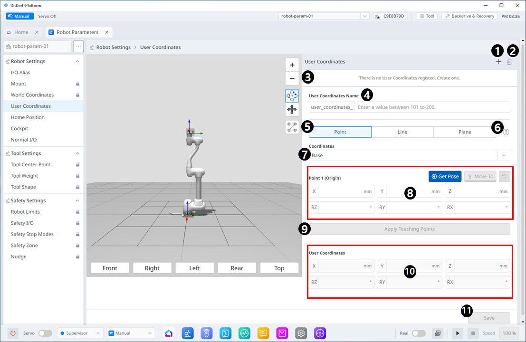The width and height of the screenshot is (526, 342).
Task: Select the Line teaching method
Action: click(402, 132)
